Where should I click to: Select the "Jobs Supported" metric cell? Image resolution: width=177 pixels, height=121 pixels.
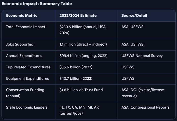(x=20, y=44)
